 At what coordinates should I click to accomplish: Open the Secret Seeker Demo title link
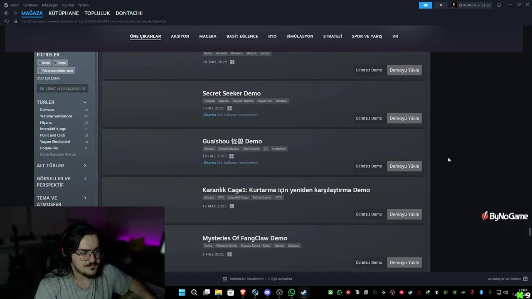click(232, 93)
